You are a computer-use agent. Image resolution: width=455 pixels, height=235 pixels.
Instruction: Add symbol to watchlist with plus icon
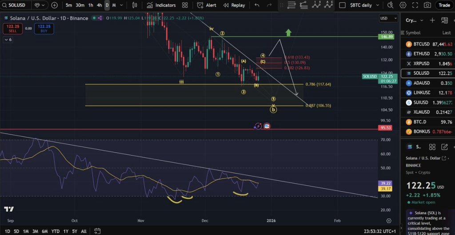coord(432,20)
